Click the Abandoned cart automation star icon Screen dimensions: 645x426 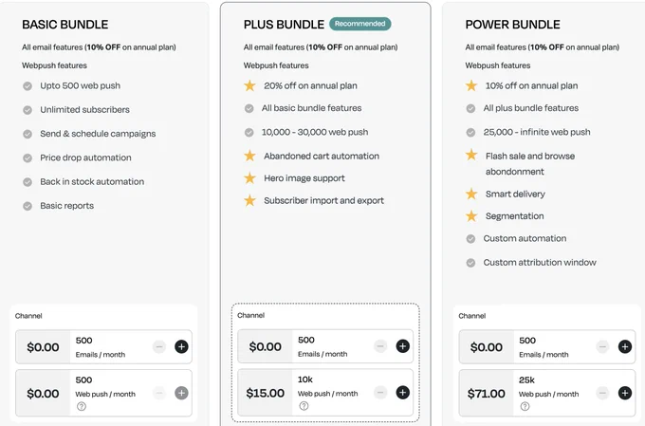[249, 156]
